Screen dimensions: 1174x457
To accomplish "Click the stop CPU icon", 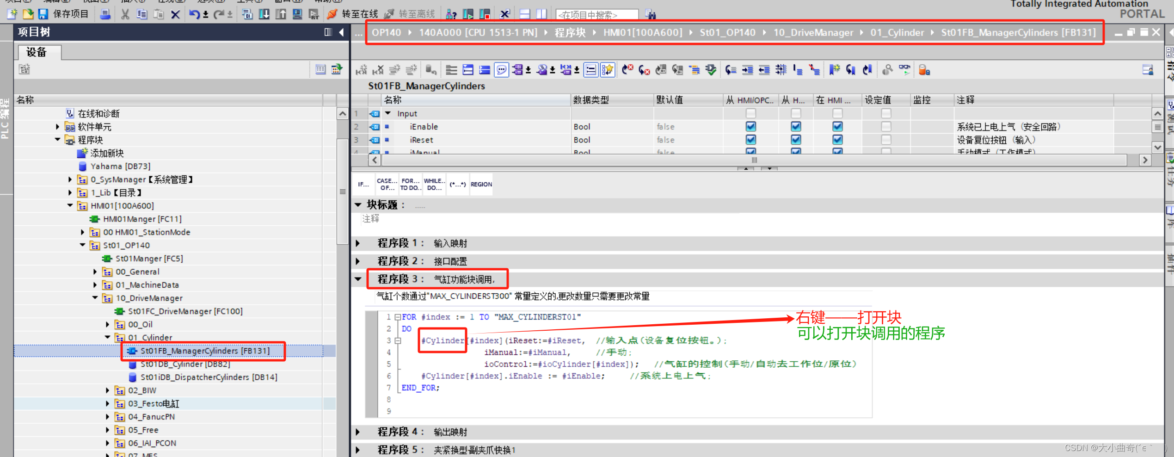I will [x=485, y=14].
